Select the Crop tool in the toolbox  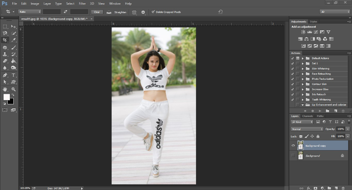click(x=5, y=40)
